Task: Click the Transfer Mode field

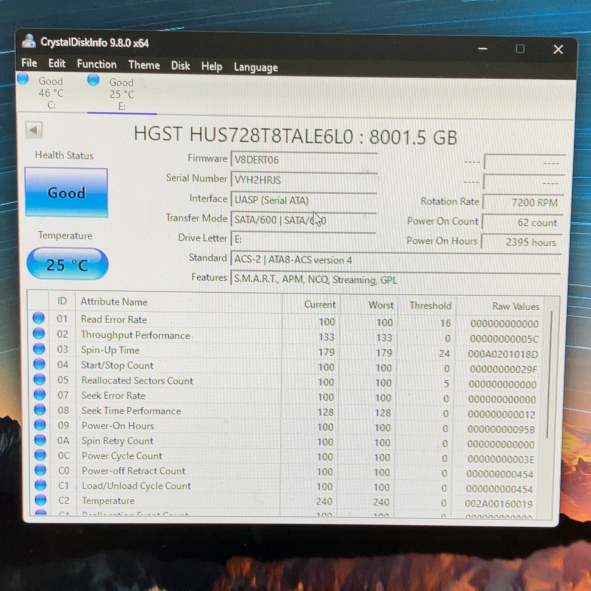Action: coord(303,220)
